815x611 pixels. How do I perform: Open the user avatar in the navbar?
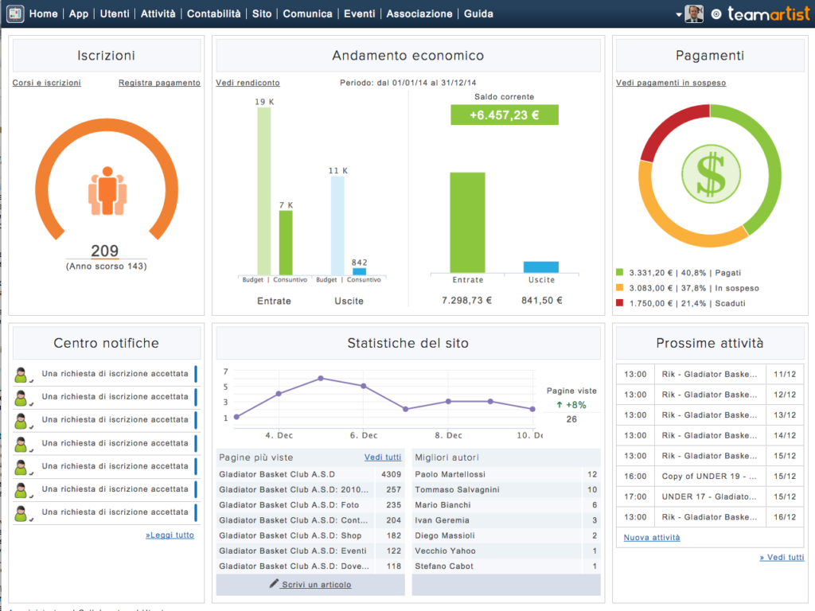click(694, 14)
